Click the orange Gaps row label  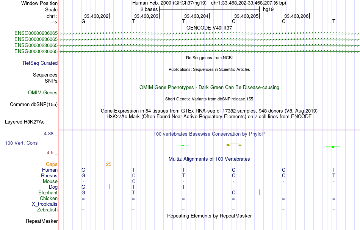52,164
